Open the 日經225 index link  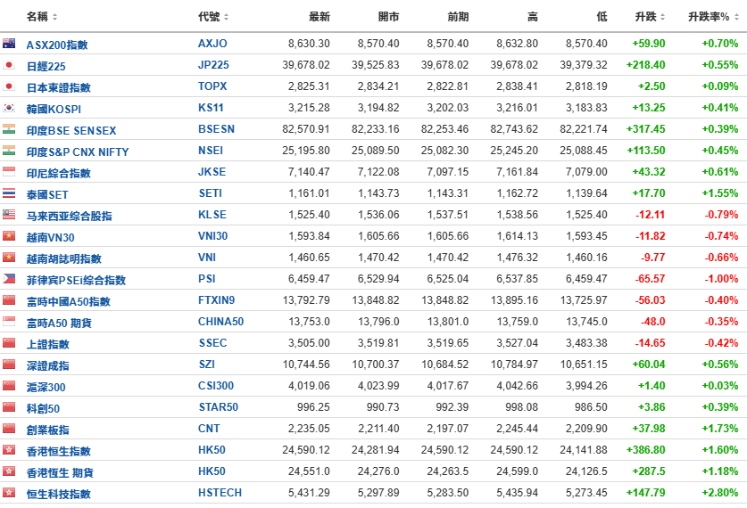[x=46, y=66]
